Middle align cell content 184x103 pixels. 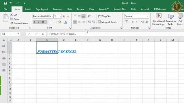(79, 16)
